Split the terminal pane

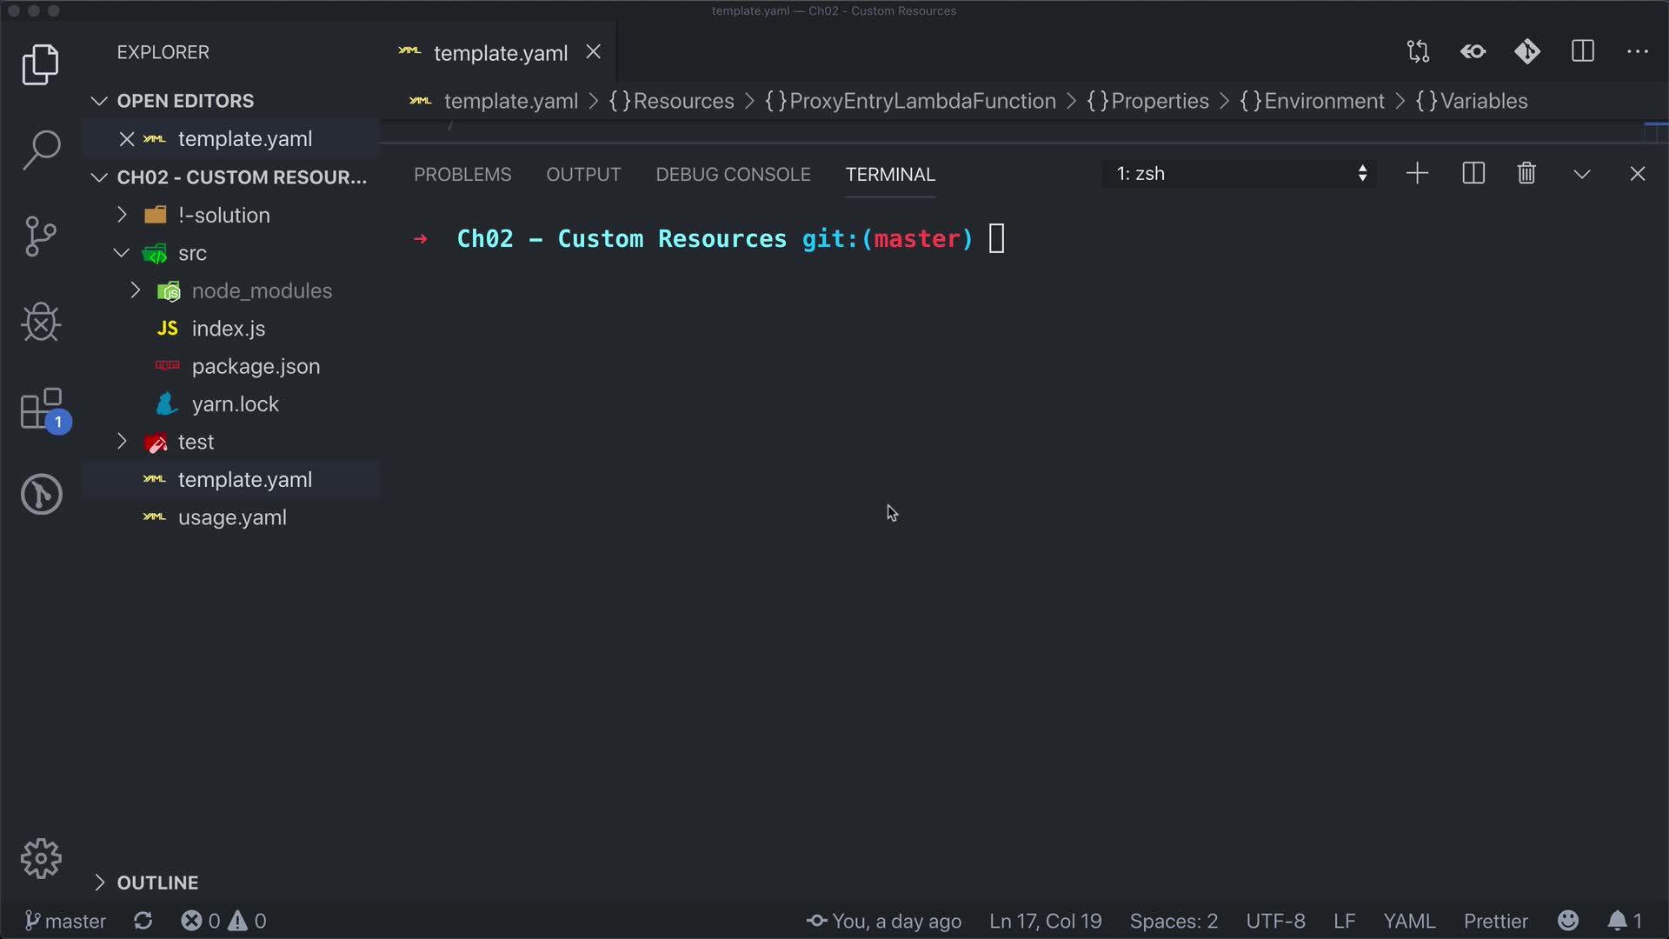(x=1473, y=174)
